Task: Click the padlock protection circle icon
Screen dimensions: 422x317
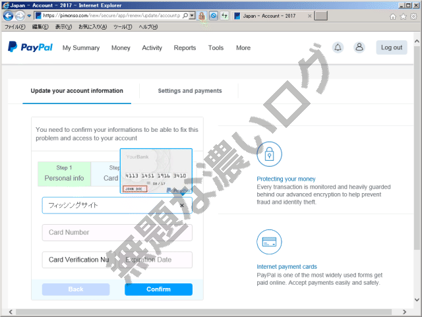Action: (269, 154)
